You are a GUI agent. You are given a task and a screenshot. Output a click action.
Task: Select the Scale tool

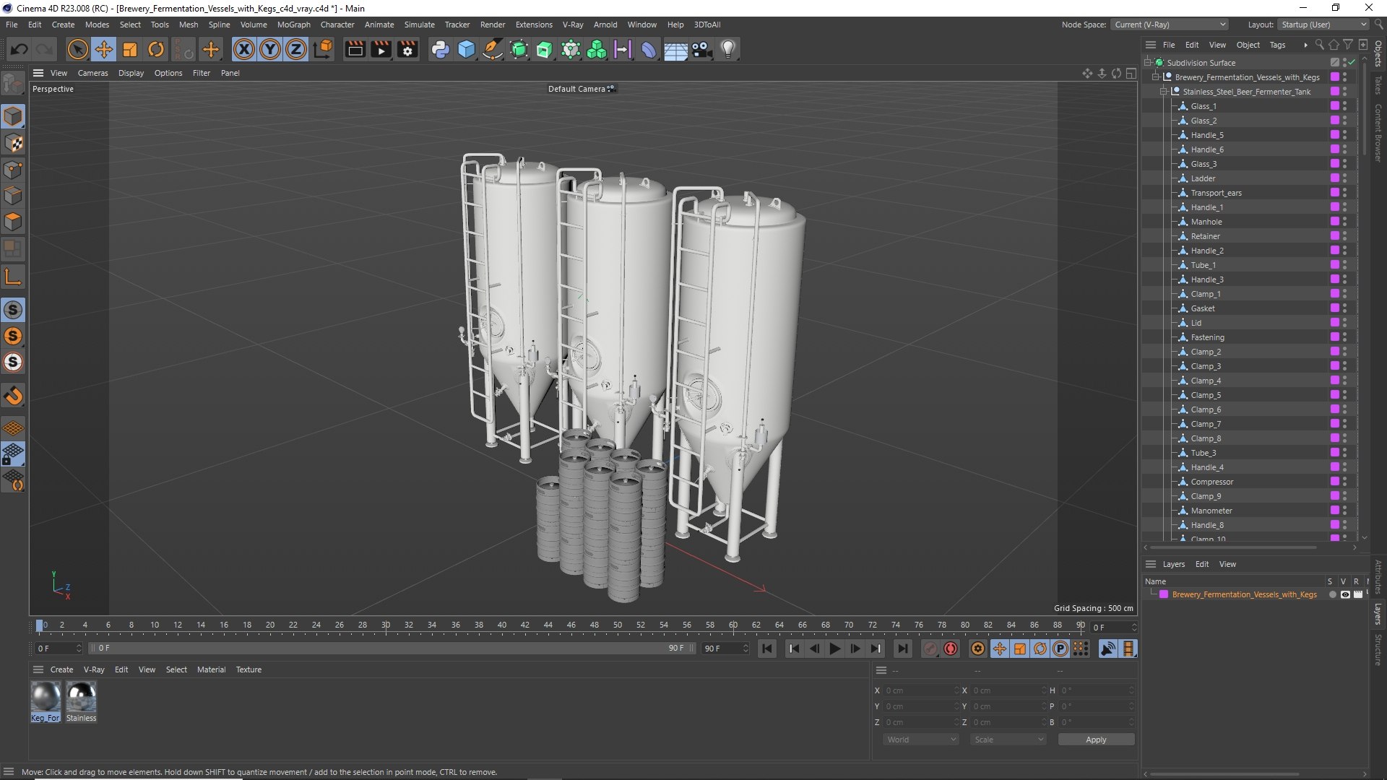(130, 50)
